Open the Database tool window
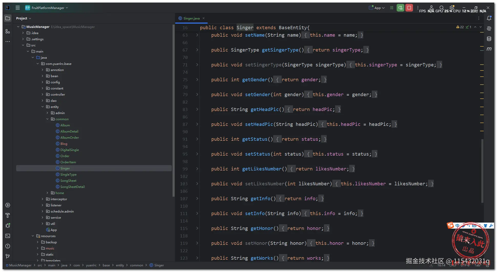 coord(489,39)
